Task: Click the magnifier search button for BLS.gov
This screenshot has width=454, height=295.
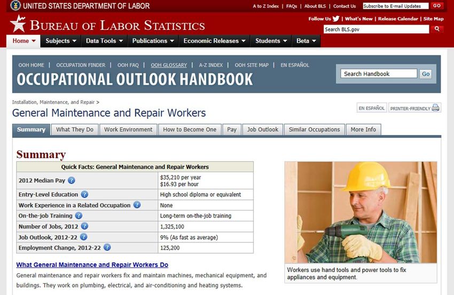Action: 437,29
